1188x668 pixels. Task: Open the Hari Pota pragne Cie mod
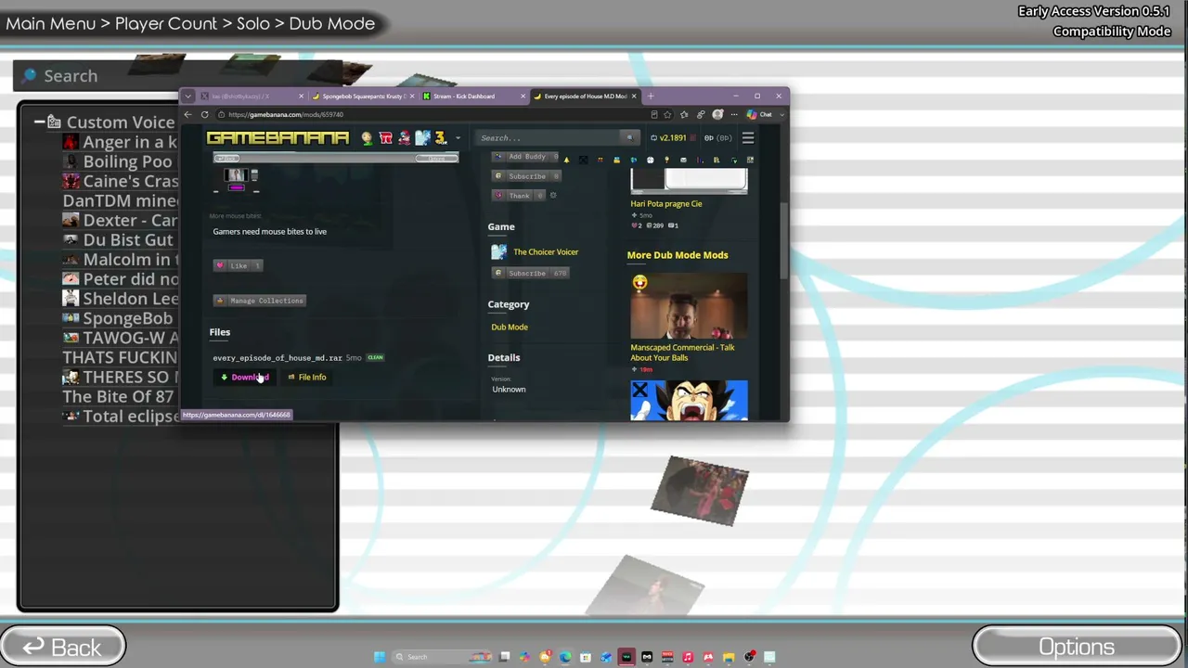666,204
